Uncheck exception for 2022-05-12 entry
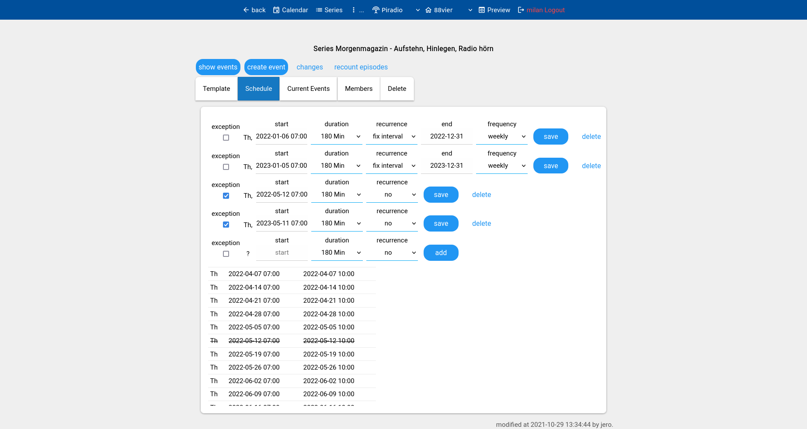807x429 pixels. 226,196
